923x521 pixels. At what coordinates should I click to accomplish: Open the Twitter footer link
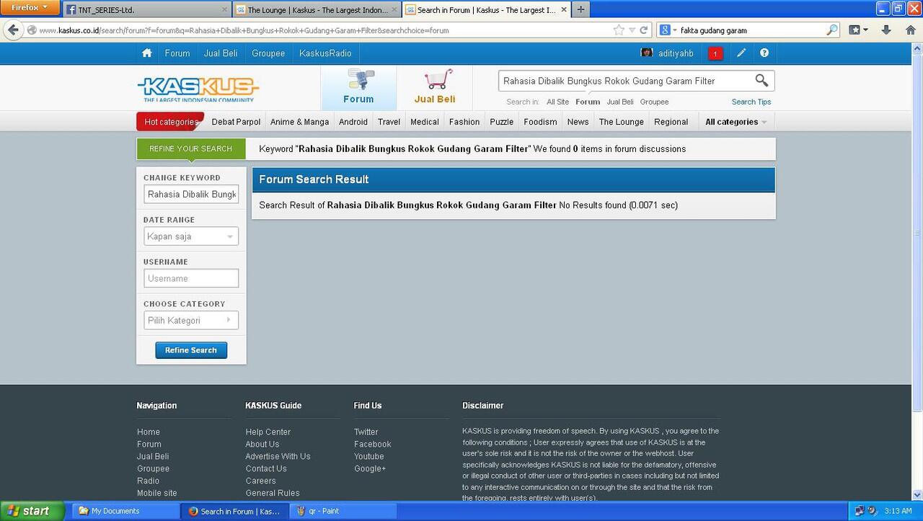click(366, 432)
